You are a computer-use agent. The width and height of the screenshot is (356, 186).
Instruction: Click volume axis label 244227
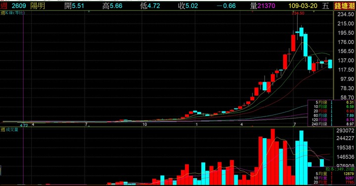[345, 138]
